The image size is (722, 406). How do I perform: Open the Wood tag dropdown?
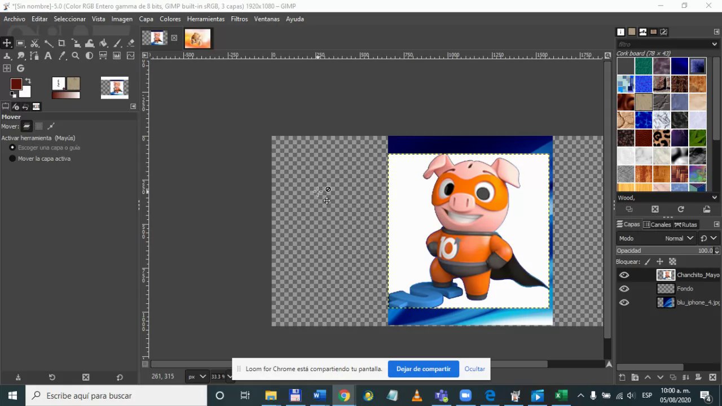714,198
